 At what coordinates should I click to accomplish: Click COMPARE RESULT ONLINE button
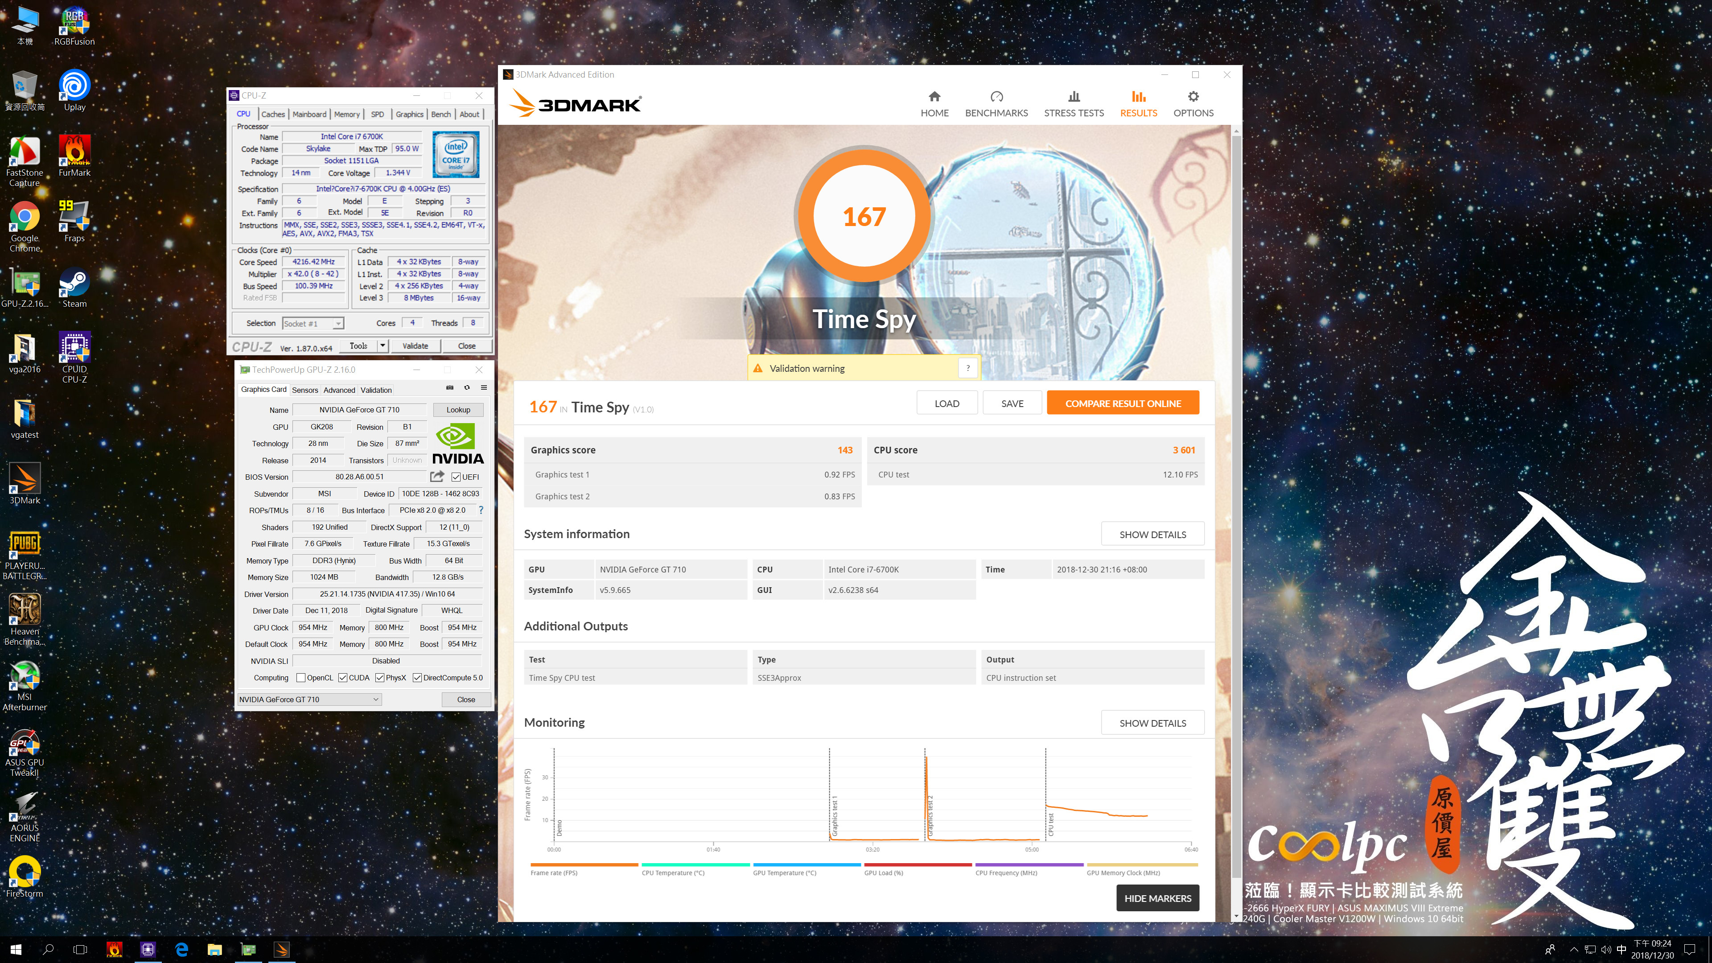[x=1123, y=403]
